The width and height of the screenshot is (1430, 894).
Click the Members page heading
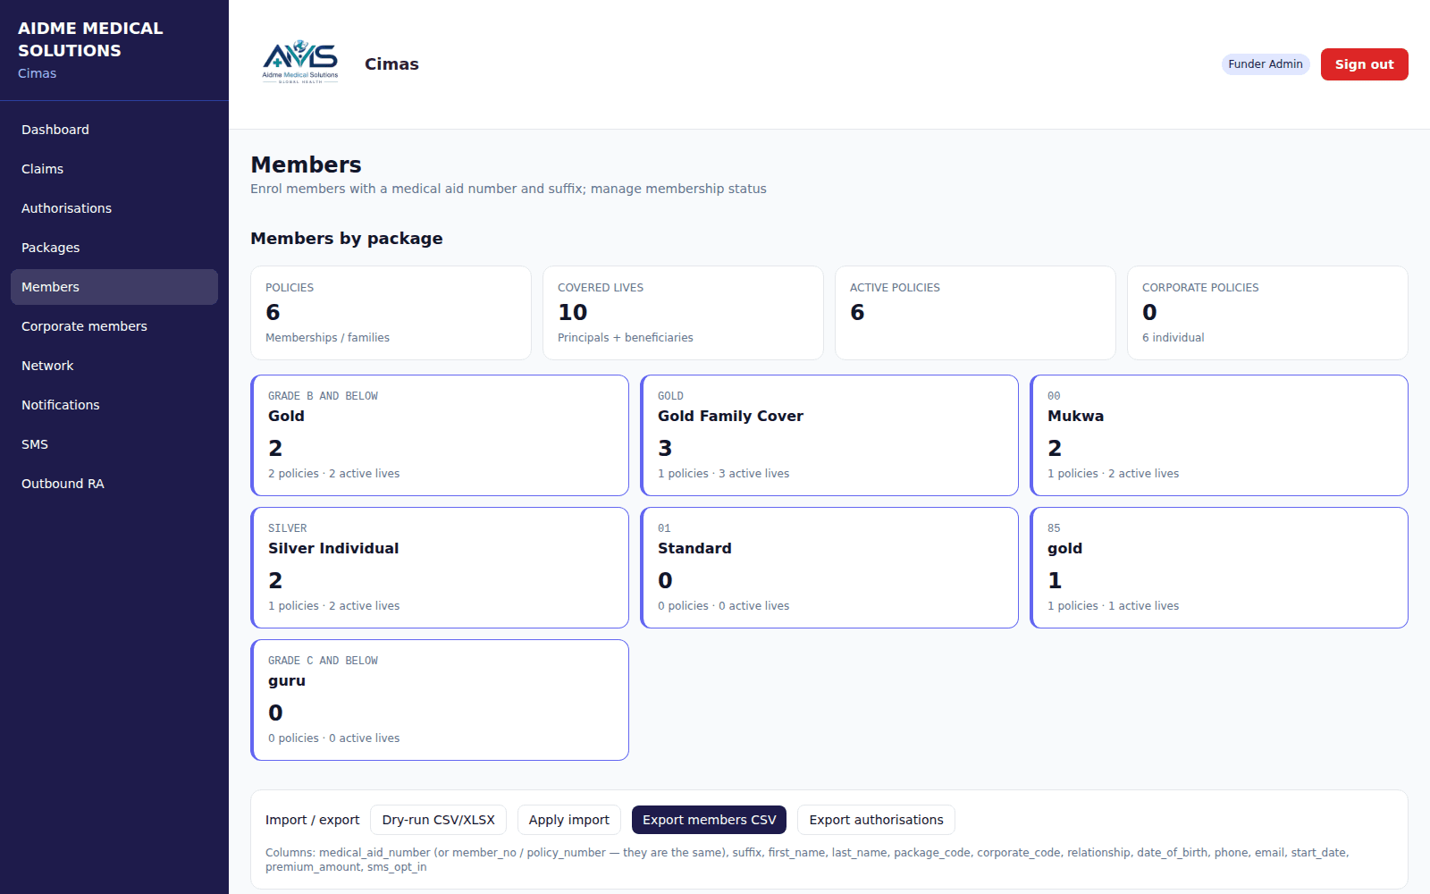[x=306, y=164]
